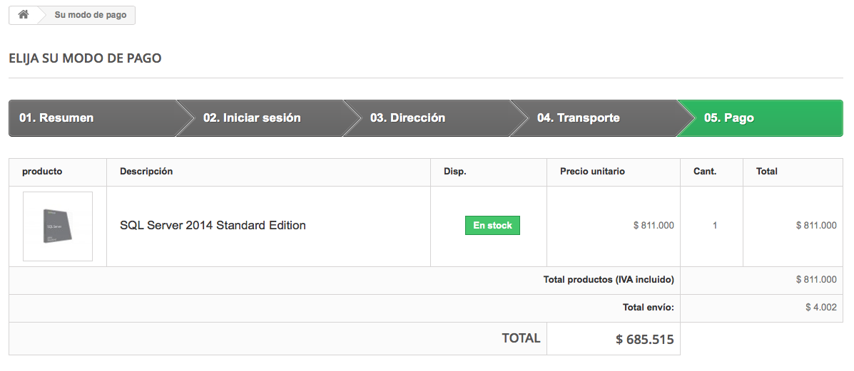Click the home icon in breadcrumb

[x=23, y=15]
